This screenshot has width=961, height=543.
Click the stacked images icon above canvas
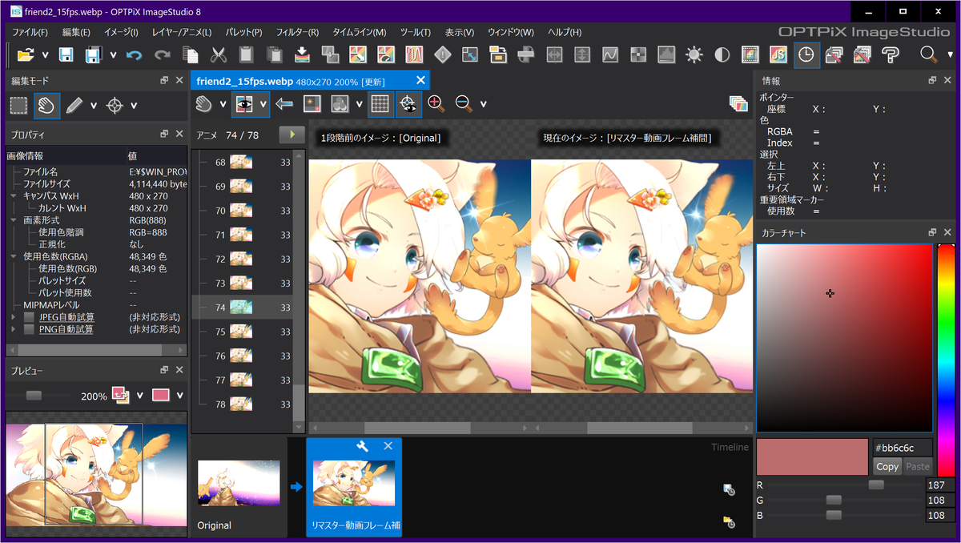point(738,103)
